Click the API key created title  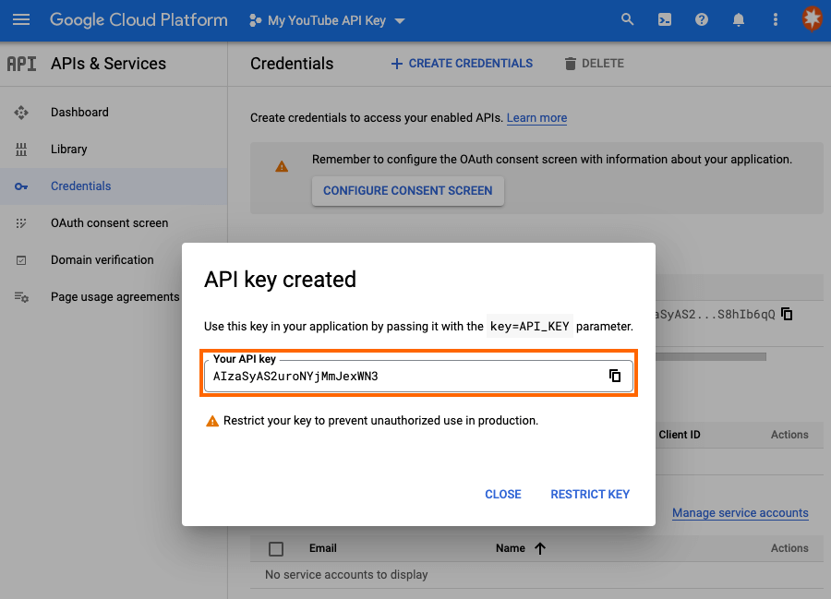tap(281, 280)
